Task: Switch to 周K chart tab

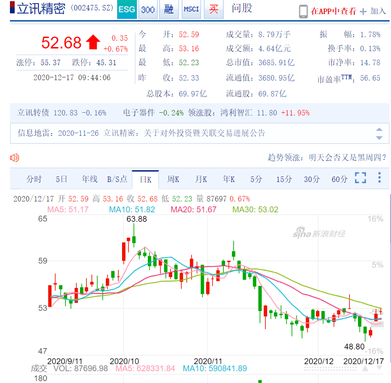Action: pos(173,179)
